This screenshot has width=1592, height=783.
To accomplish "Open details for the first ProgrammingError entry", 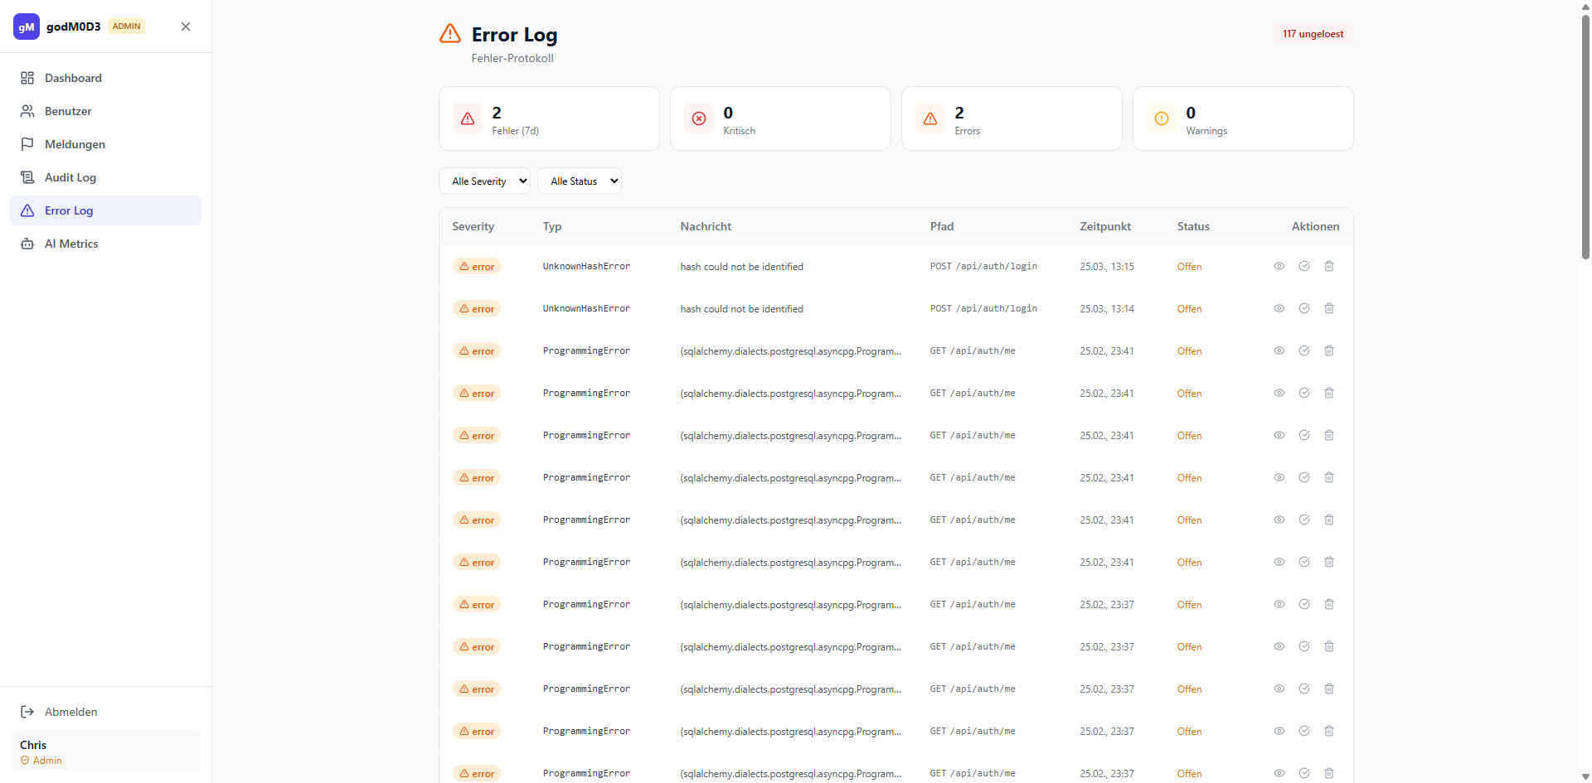I will tap(1279, 350).
